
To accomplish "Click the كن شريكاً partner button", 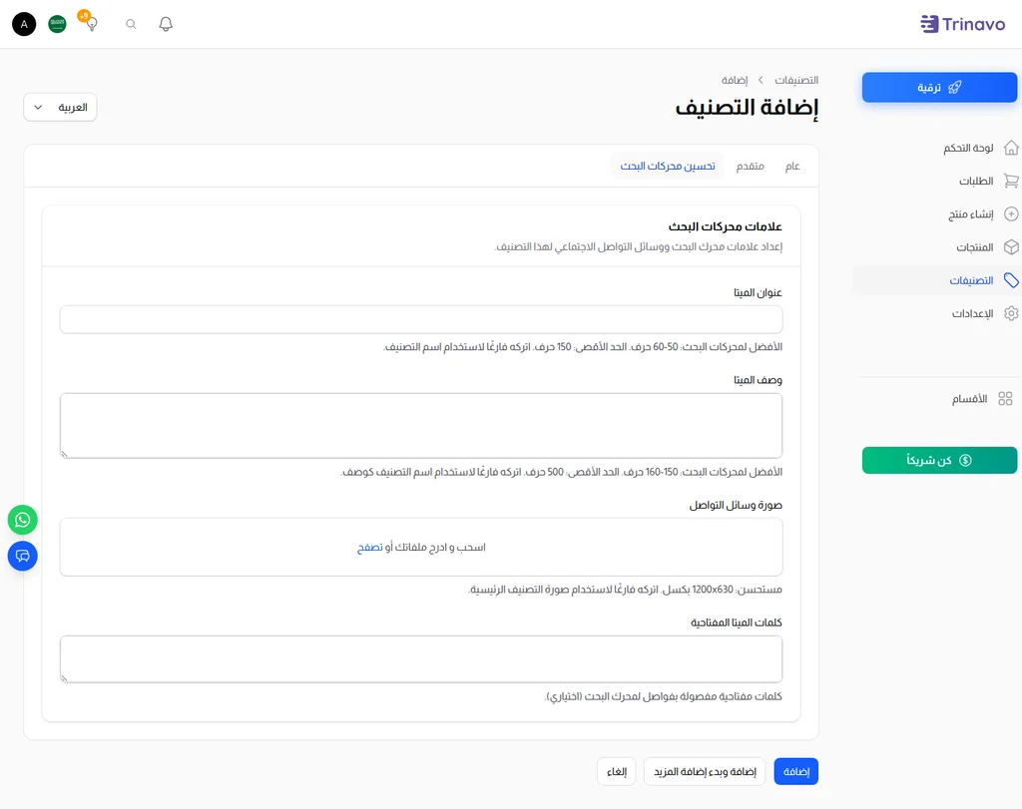I will (x=939, y=460).
